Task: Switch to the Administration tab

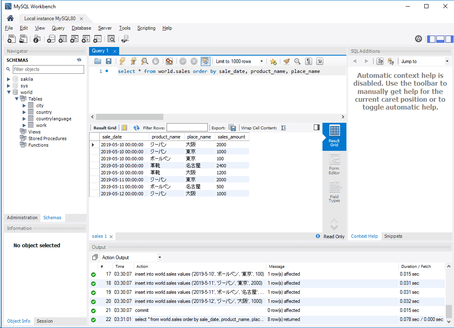Action: 22,218
